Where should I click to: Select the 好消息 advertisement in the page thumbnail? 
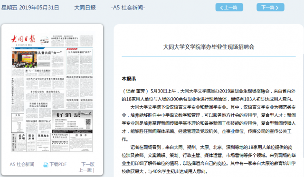pos(72,121)
